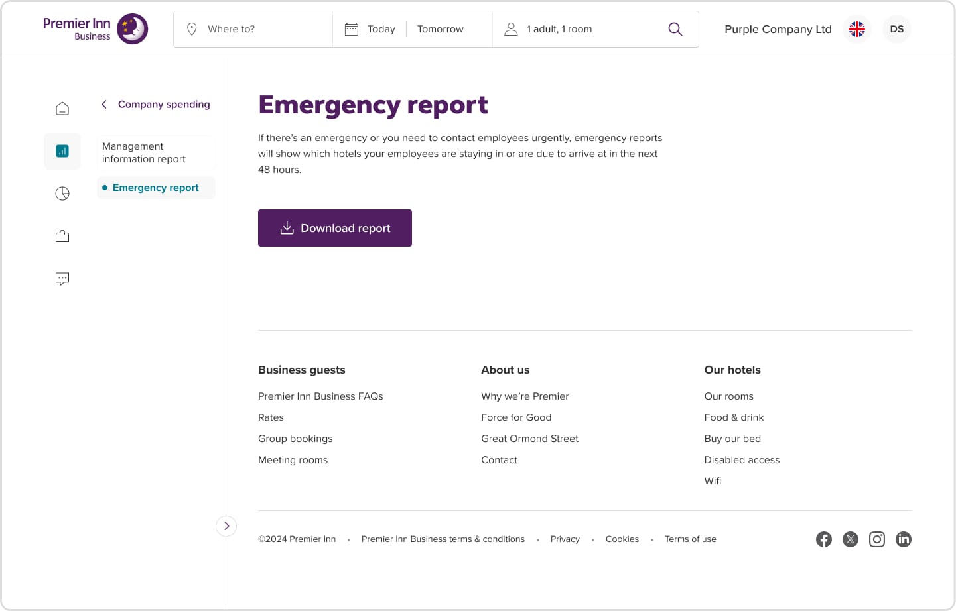
Task: Open the briefcase bookings sidebar icon
Action: 62,236
